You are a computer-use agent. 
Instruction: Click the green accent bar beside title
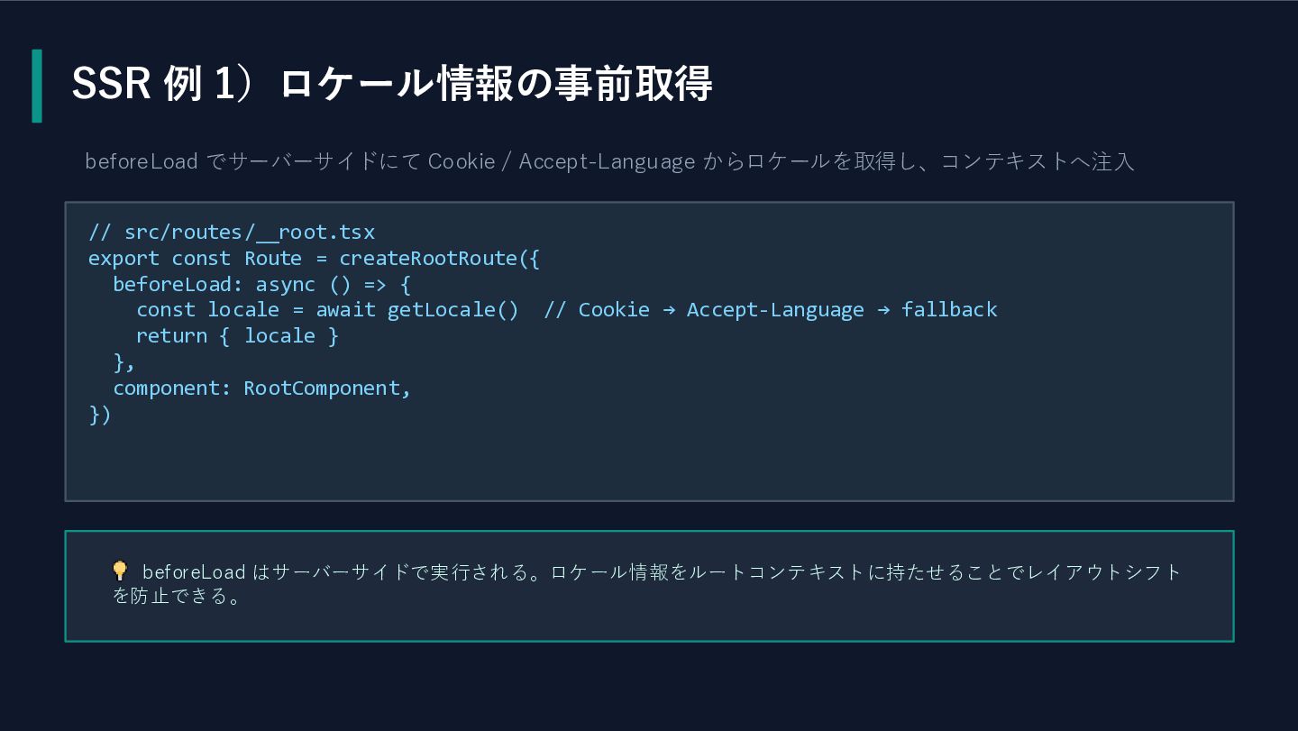37,86
